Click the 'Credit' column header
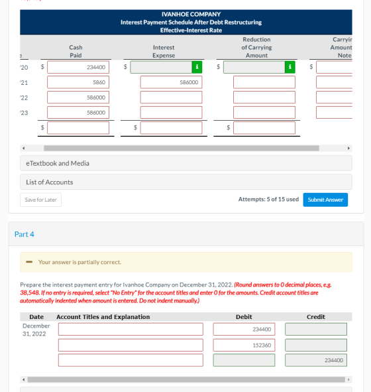Screen dimensions: 371x392 pyautogui.click(x=316, y=317)
